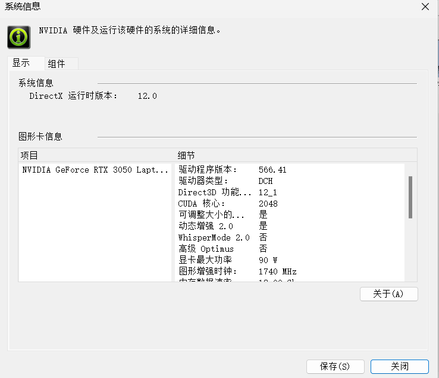
Task: Click the green NVIDIA info icon
Action: pos(19,38)
